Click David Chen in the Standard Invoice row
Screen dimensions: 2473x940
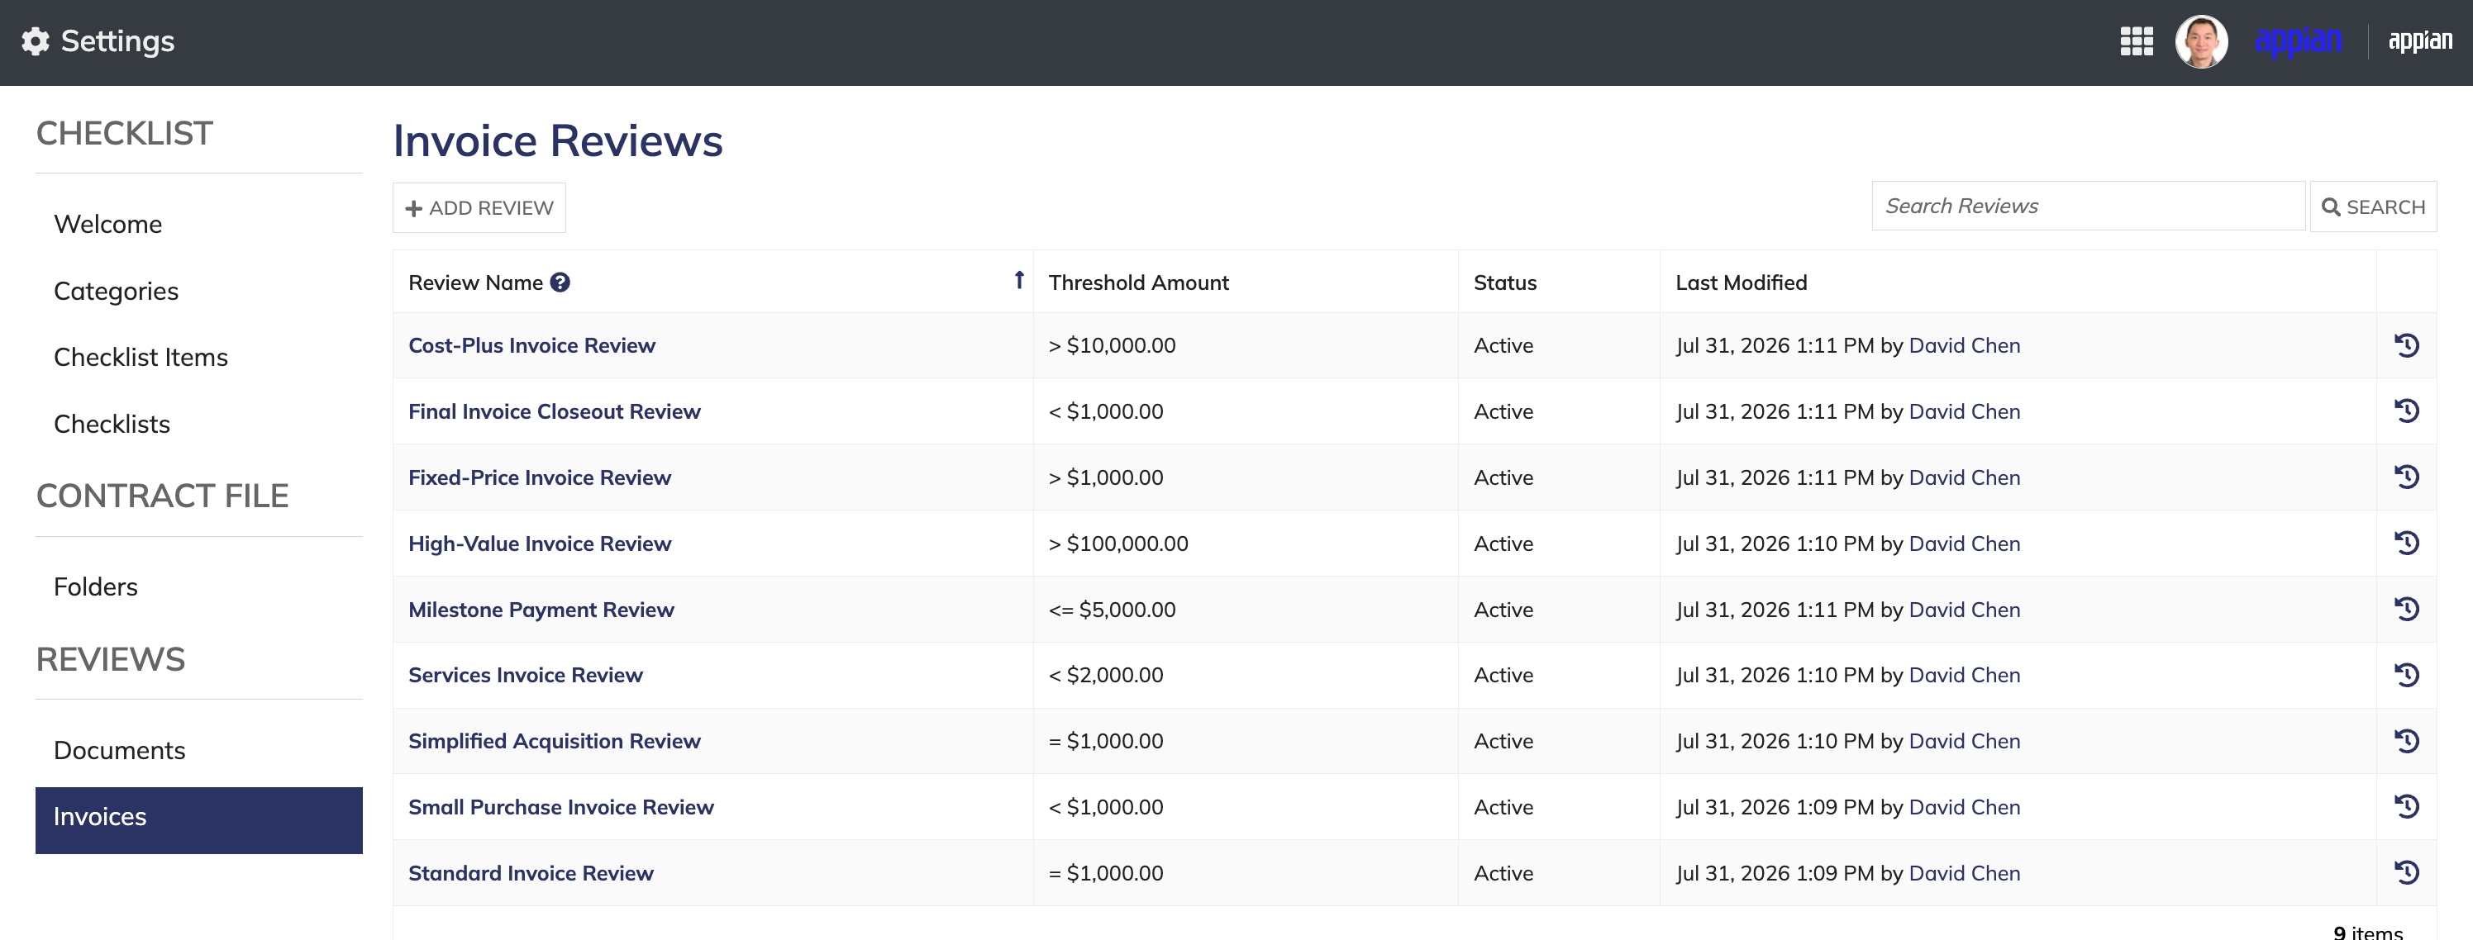click(x=1964, y=874)
